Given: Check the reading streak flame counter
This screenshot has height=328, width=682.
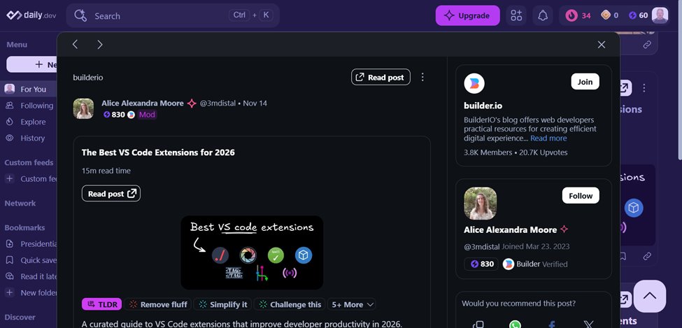Looking at the screenshot, I should click(578, 15).
